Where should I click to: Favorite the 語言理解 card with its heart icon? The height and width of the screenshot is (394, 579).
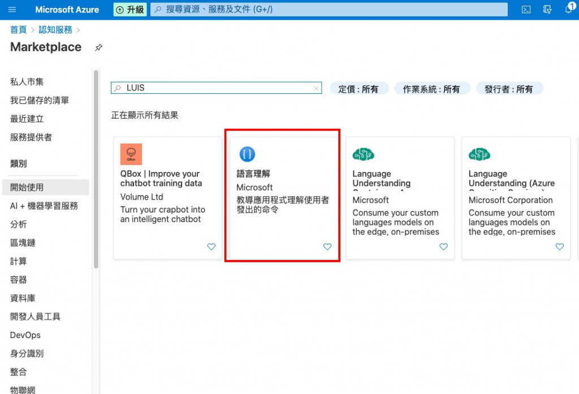(327, 246)
